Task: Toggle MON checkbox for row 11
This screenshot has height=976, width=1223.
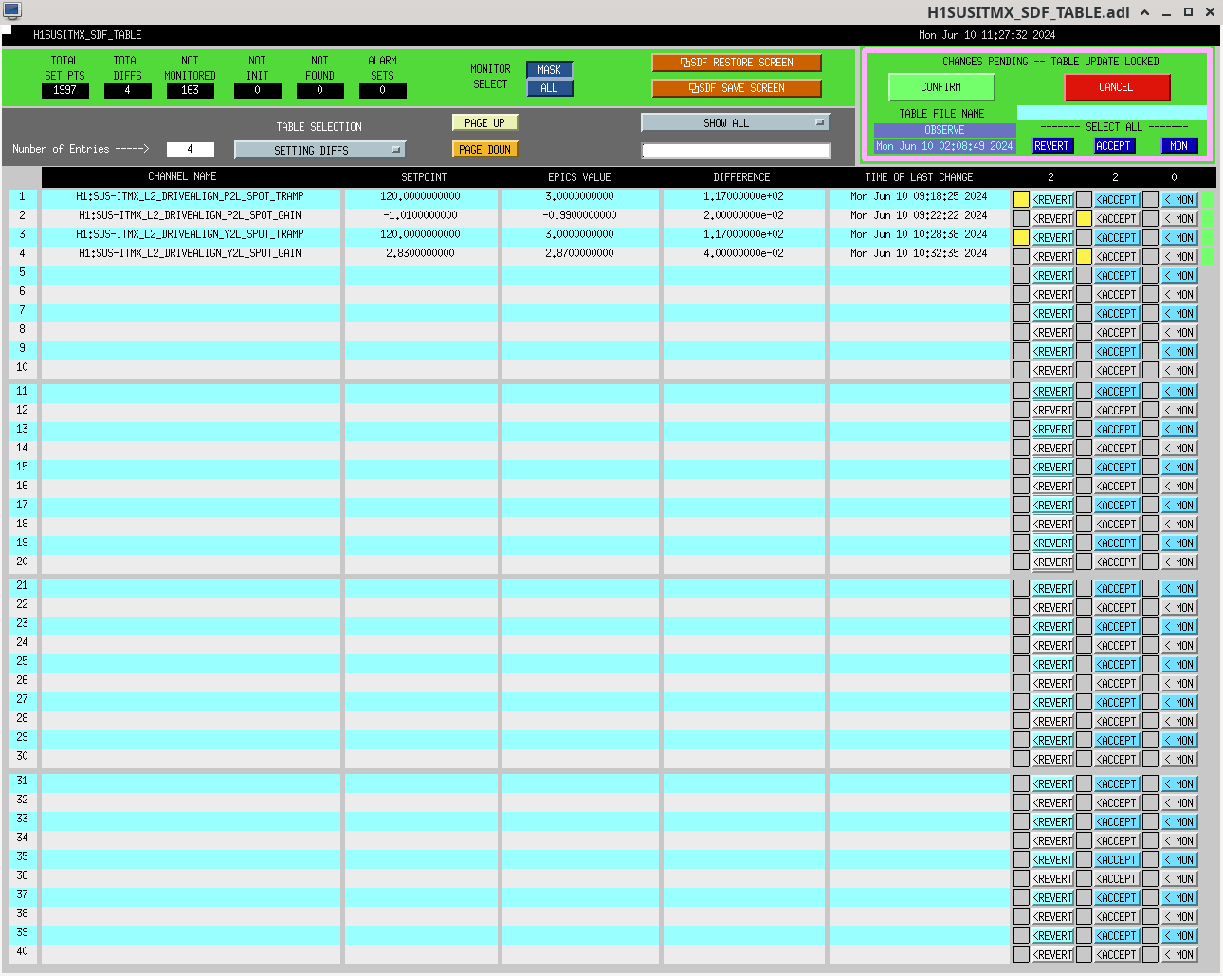Action: (x=1150, y=391)
